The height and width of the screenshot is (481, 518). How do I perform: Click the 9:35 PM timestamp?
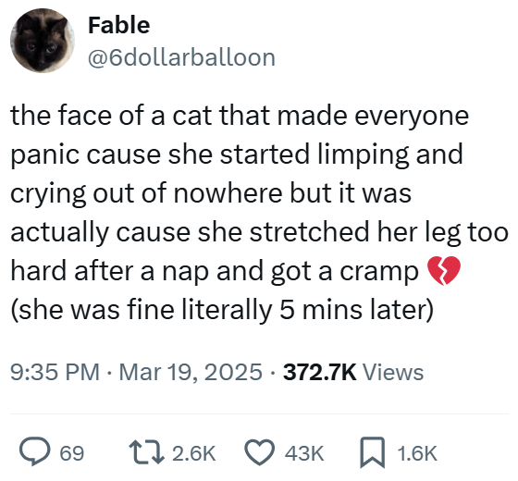tap(55, 372)
